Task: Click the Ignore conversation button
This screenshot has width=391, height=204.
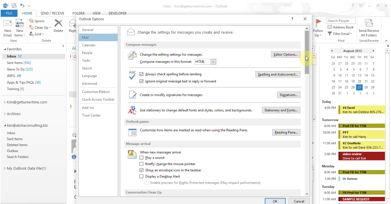Action: pos(37,21)
